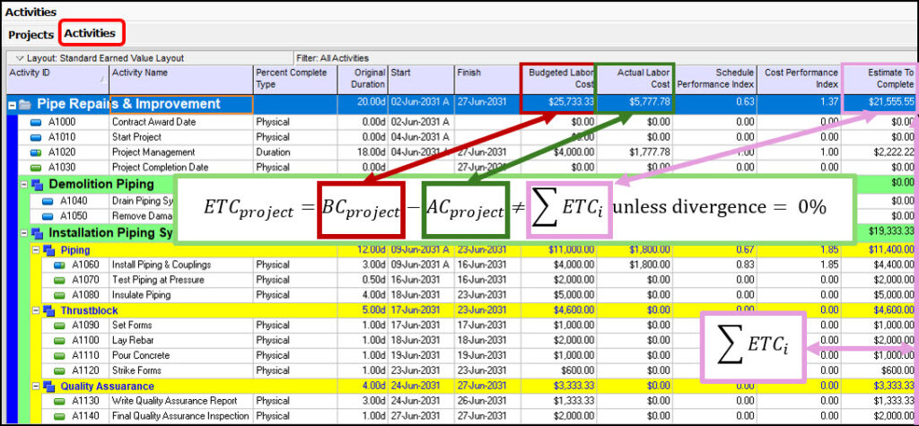Collapse the Piping WBS band

click(36, 250)
